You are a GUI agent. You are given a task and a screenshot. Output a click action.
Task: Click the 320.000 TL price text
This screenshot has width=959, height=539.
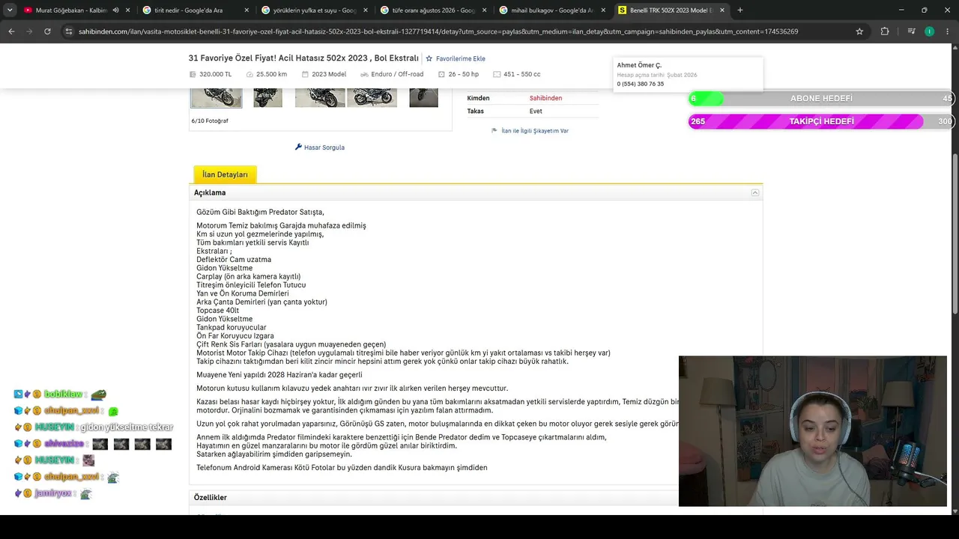pos(215,74)
